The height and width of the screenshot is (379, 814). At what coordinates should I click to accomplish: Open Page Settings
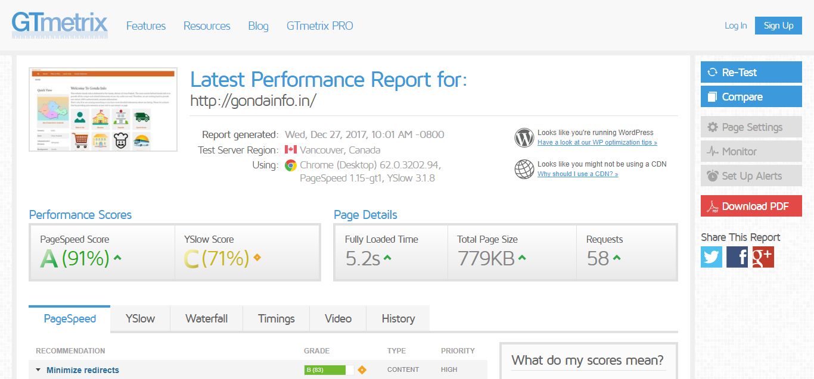pos(751,127)
